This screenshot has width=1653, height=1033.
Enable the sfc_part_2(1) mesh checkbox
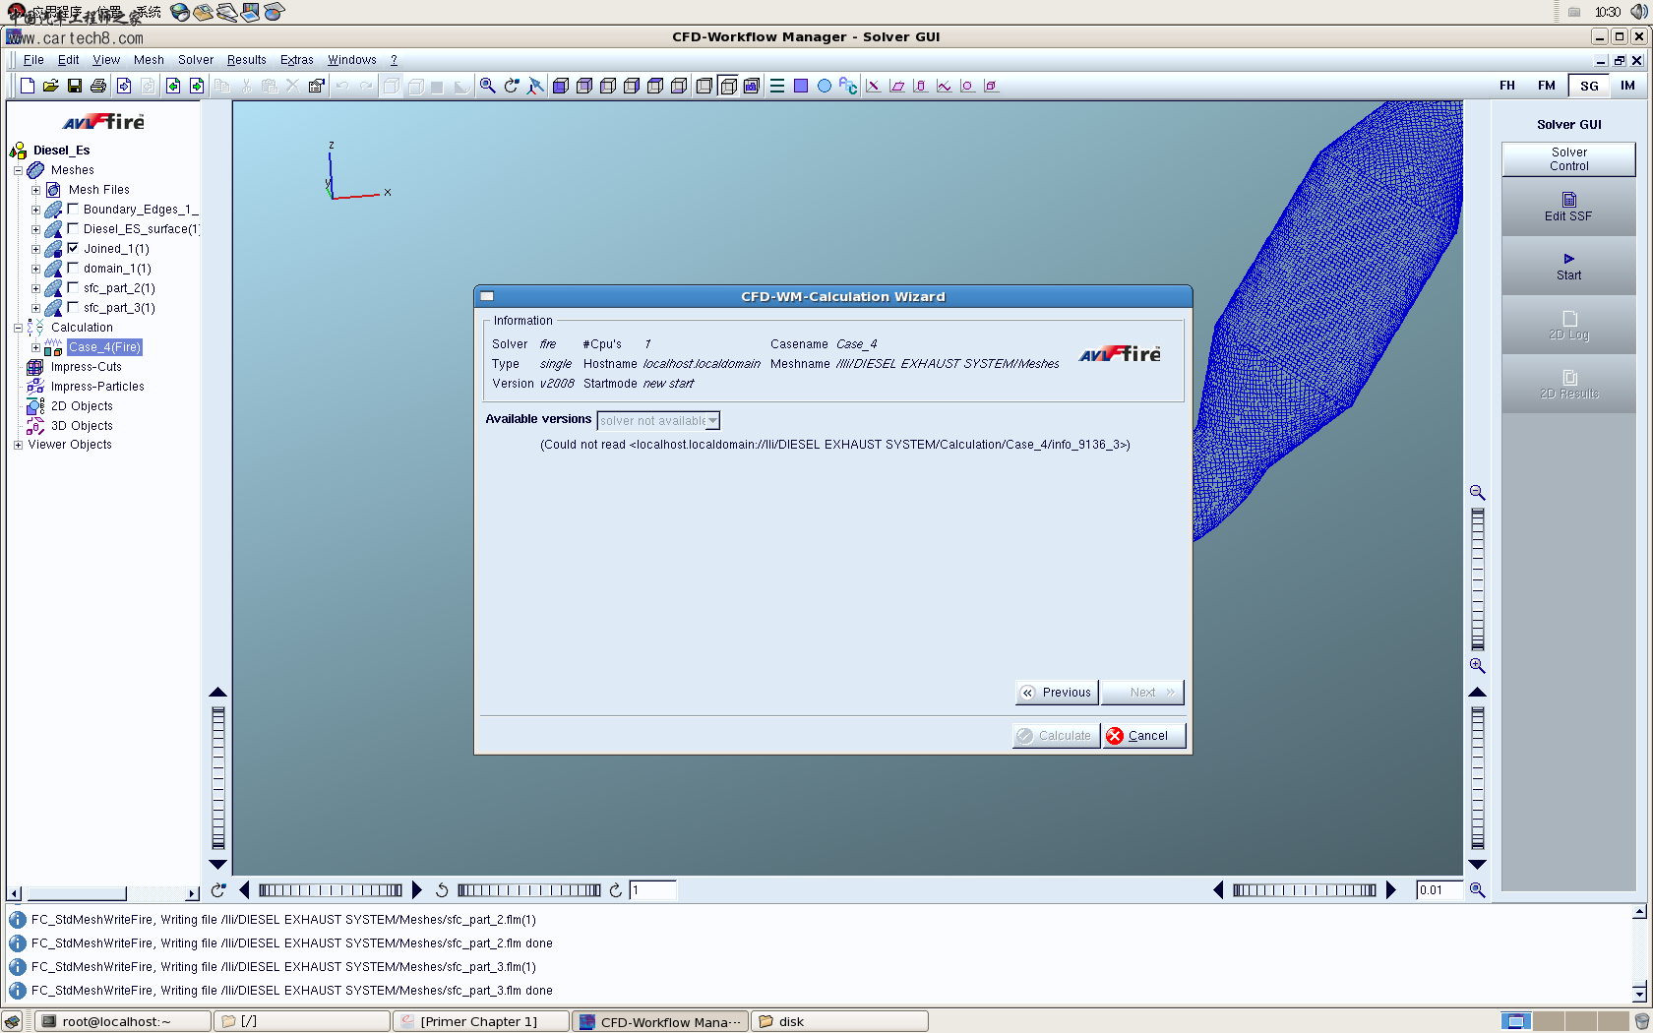pyautogui.click(x=73, y=287)
